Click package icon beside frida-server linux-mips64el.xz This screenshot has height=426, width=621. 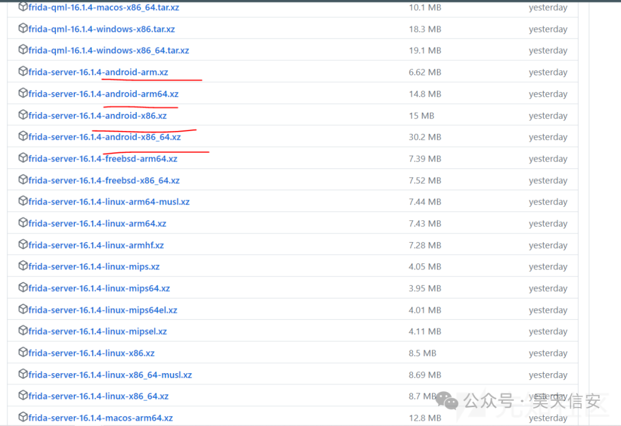tap(23, 309)
